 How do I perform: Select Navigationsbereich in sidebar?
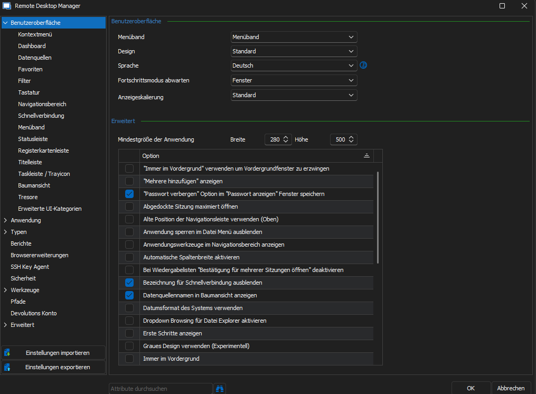pyautogui.click(x=42, y=104)
